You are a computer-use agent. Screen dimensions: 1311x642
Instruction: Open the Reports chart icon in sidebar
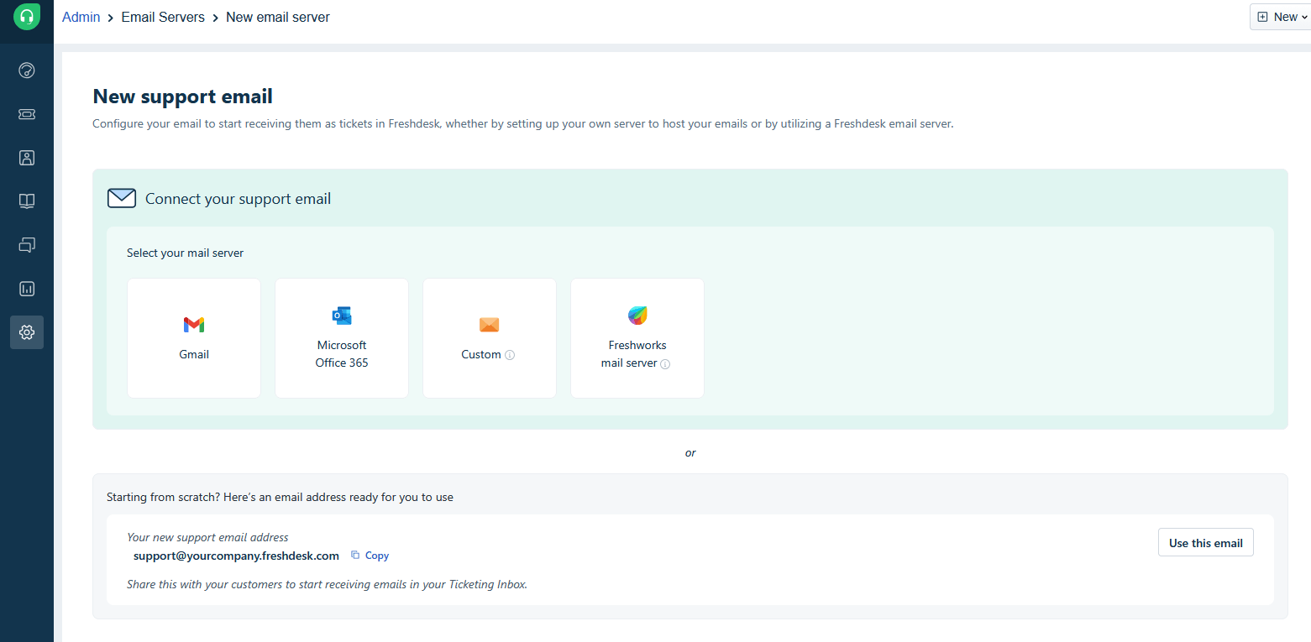(x=27, y=289)
